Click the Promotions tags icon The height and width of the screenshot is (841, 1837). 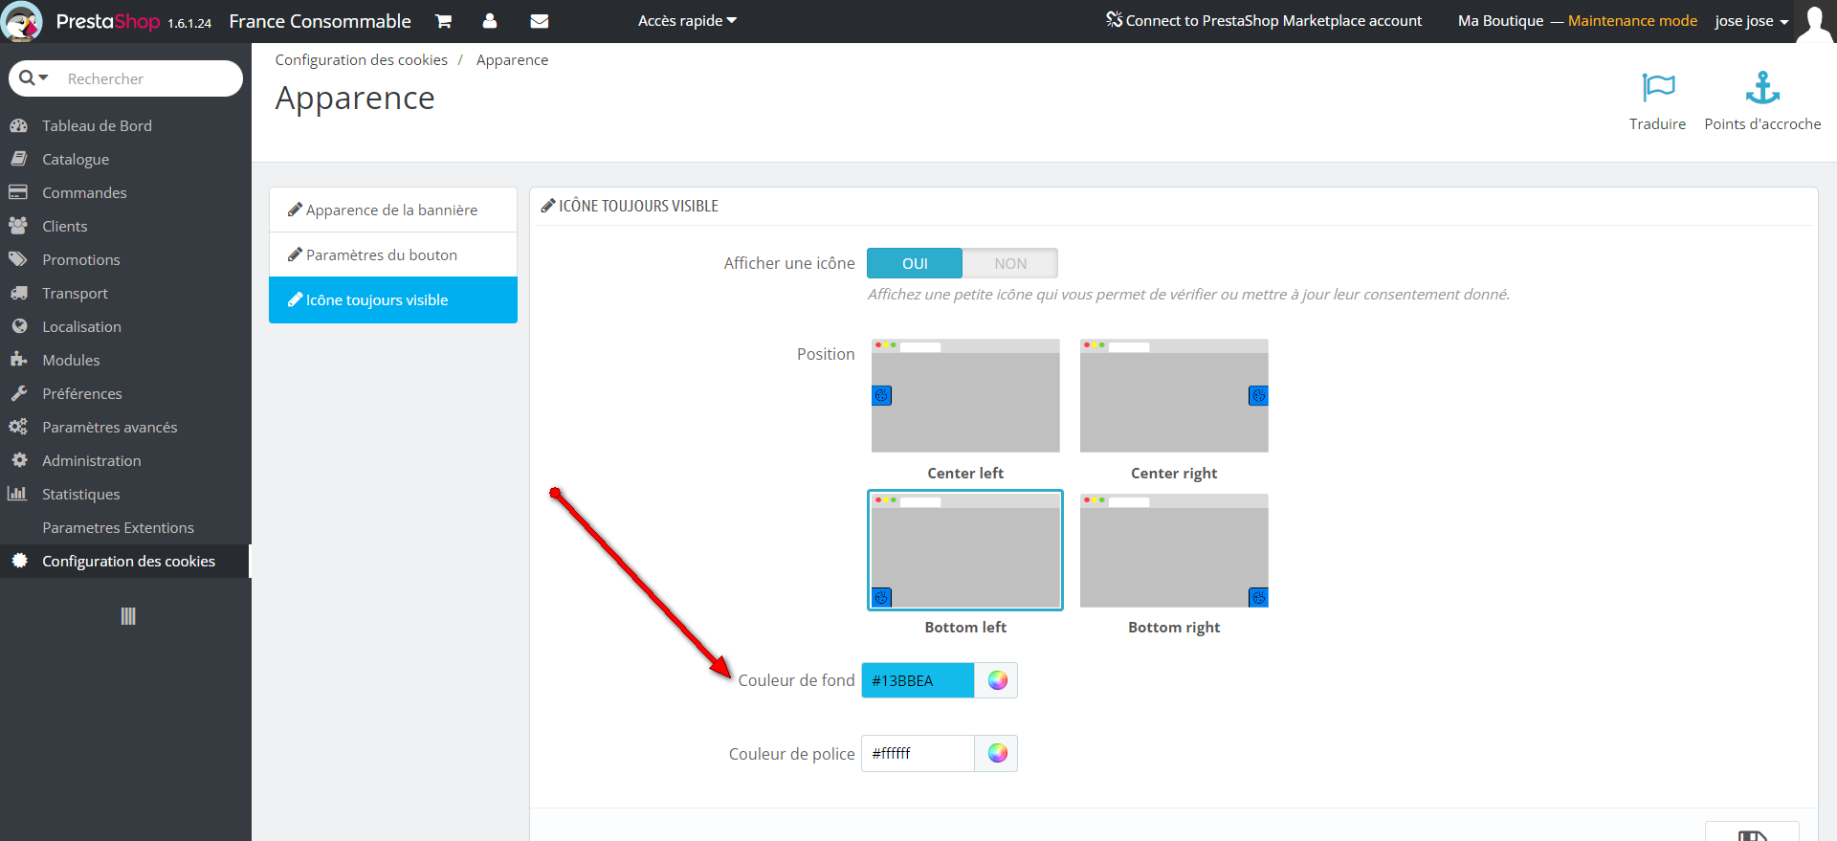pyautogui.click(x=18, y=259)
